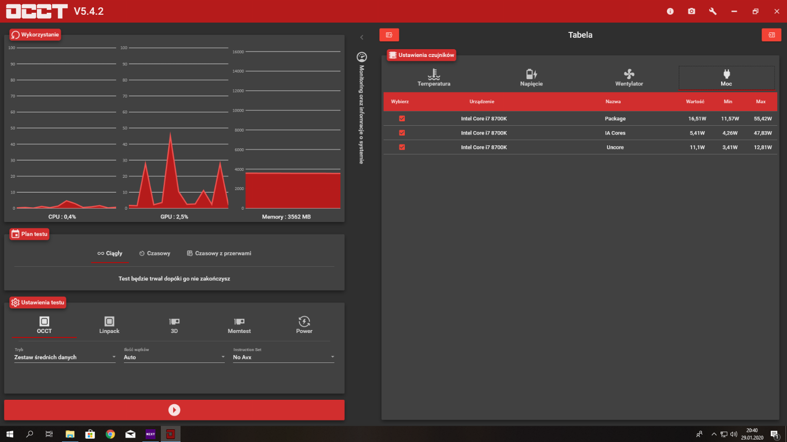
Task: Click the Ustawienia czujników label
Action: pyautogui.click(x=422, y=55)
